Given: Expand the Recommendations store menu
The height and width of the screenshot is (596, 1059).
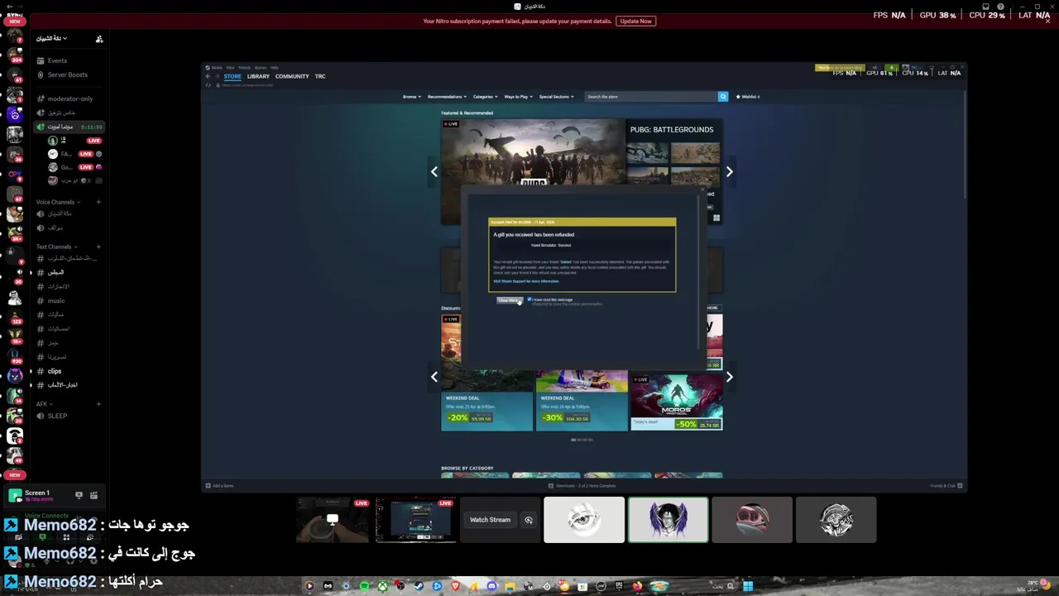Looking at the screenshot, I should 447,97.
